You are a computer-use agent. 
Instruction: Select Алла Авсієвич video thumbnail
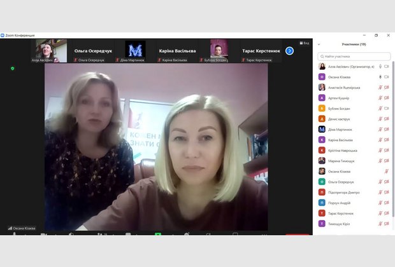click(49, 51)
